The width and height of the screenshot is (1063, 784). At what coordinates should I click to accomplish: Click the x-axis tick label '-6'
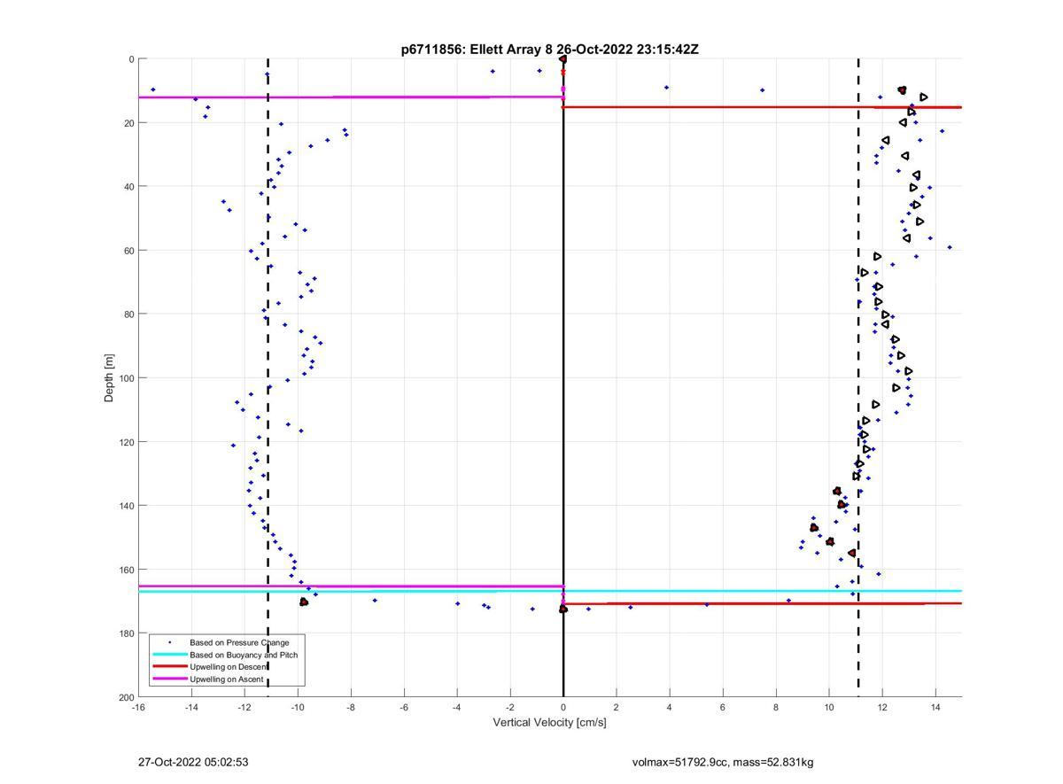[404, 707]
